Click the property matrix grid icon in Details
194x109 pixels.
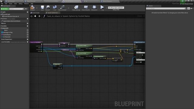pos(189,8)
